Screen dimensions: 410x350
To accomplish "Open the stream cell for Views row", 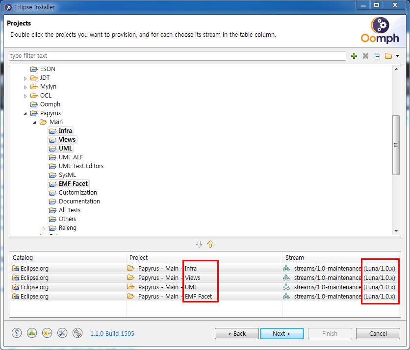I will click(x=341, y=278).
